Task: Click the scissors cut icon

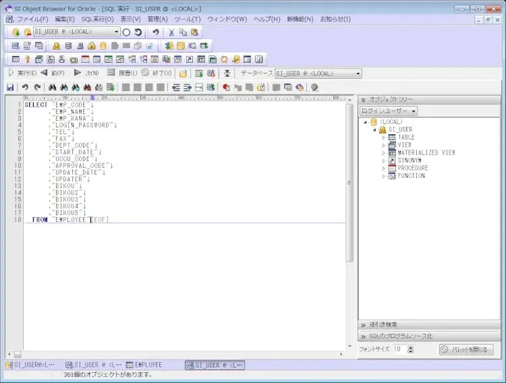Action: pos(171,32)
